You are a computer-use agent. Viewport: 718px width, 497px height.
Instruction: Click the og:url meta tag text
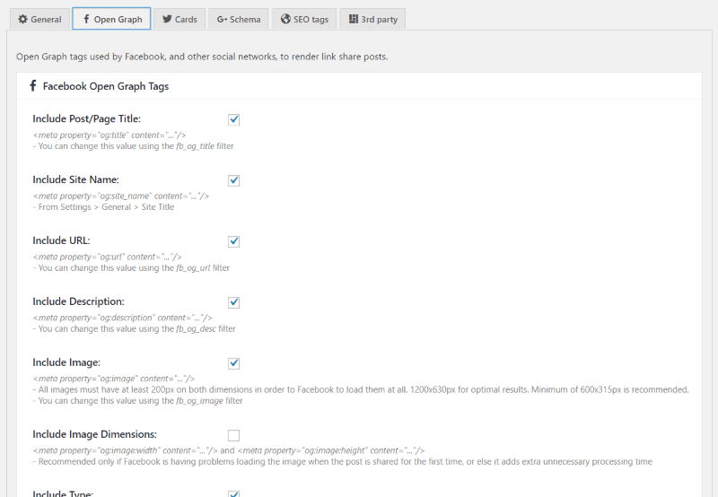tap(107, 257)
